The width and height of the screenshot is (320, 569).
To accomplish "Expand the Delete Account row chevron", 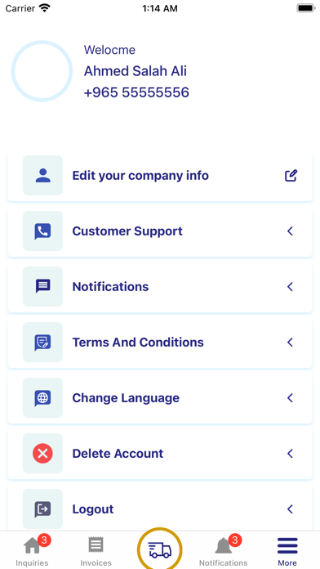I will click(x=290, y=454).
